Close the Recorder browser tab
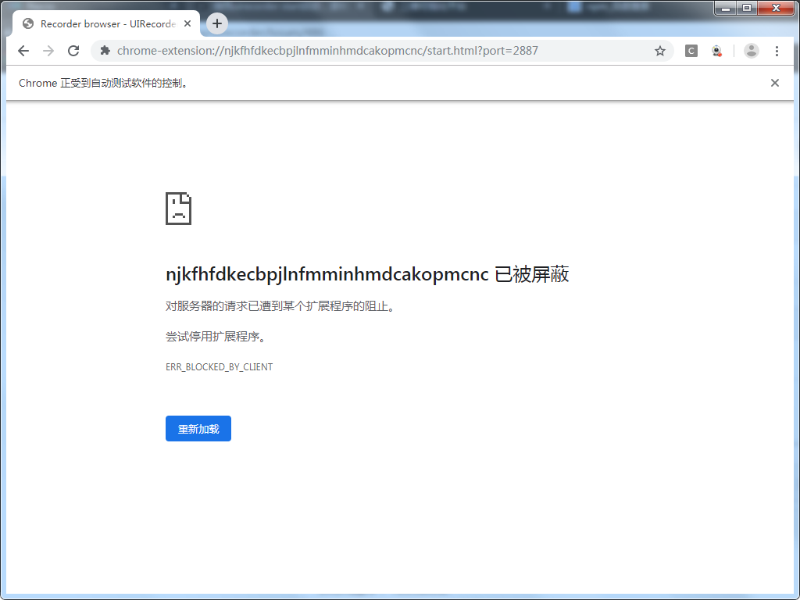The width and height of the screenshot is (800, 600). 187,23
